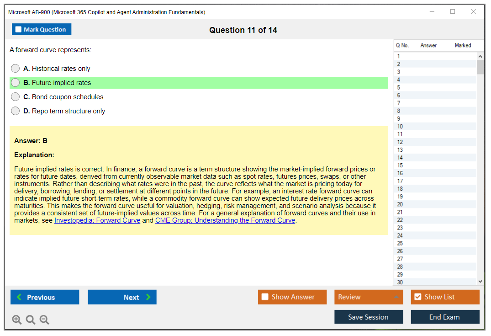Select question 21 in the list

click(435, 212)
